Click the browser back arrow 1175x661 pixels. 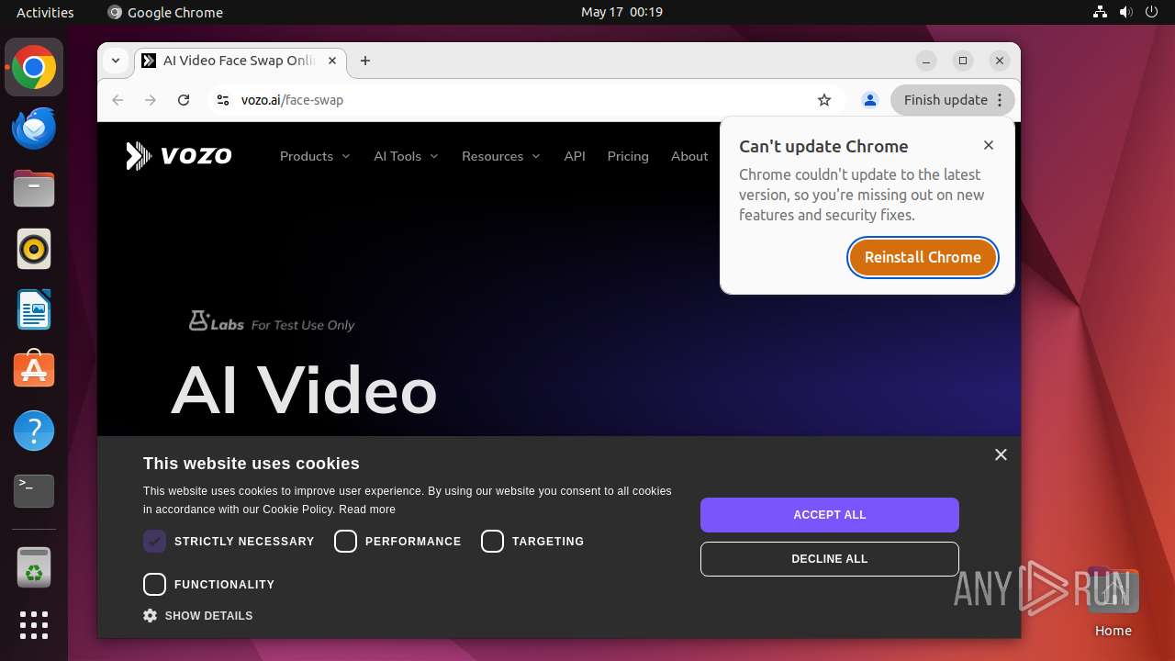pos(117,100)
